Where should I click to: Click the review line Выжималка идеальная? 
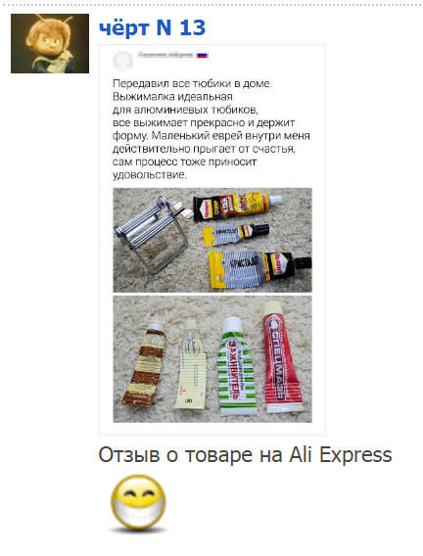(x=172, y=97)
